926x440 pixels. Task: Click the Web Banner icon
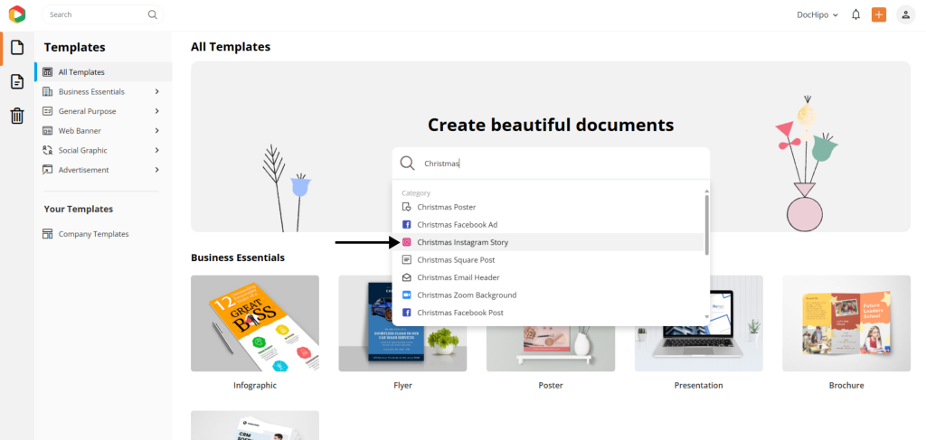tap(48, 130)
